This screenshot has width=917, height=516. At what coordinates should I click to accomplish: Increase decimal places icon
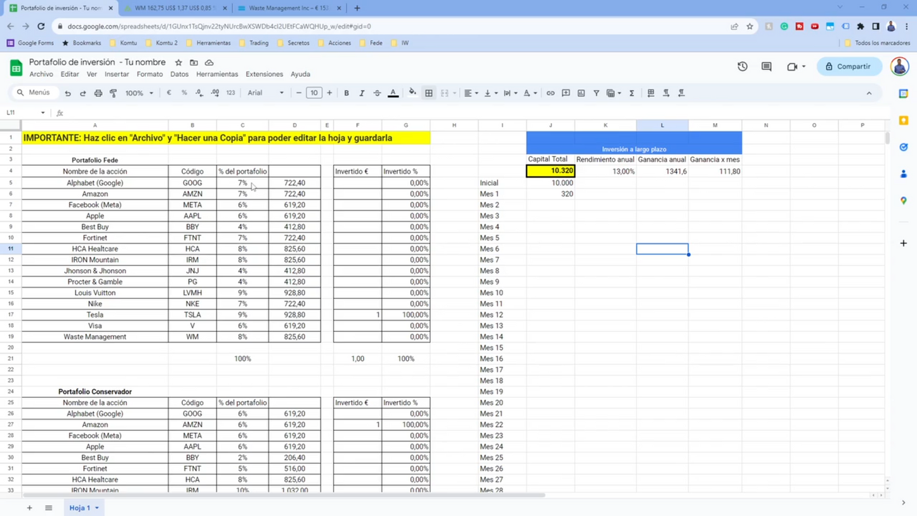[x=215, y=93]
